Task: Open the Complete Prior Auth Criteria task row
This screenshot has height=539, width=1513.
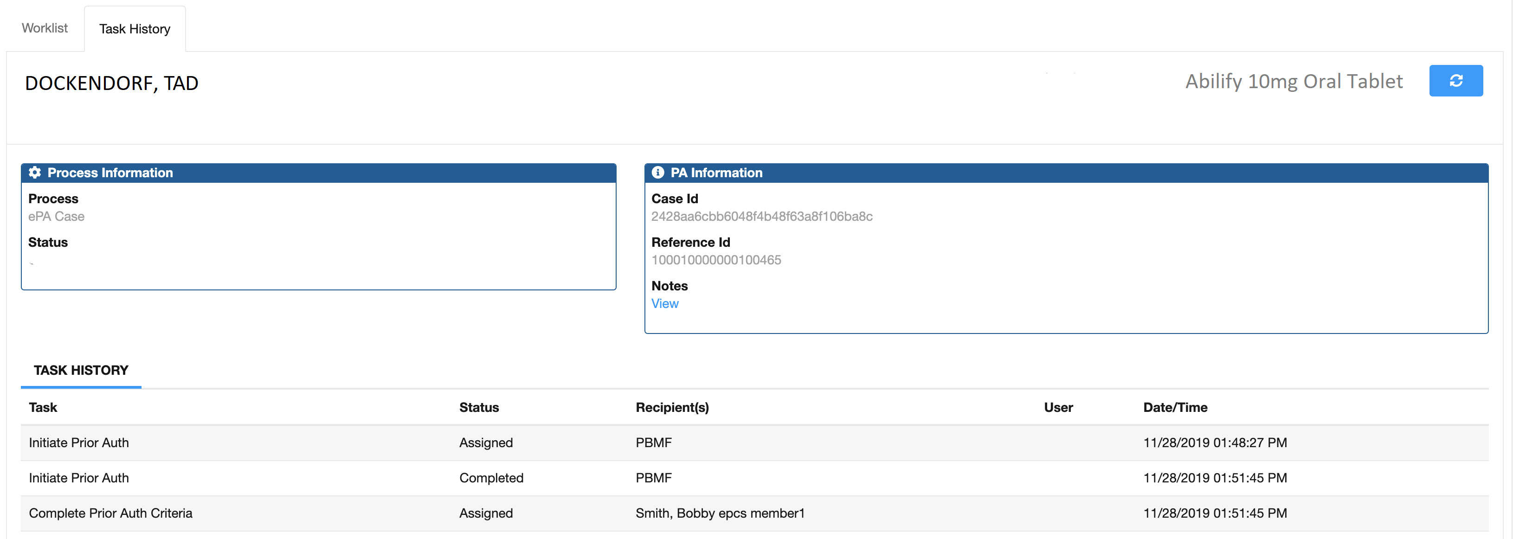Action: 353,513
